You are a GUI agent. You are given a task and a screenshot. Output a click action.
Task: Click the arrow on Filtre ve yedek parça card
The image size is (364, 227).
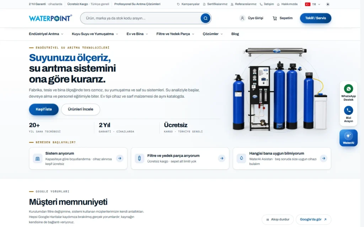[222, 159]
